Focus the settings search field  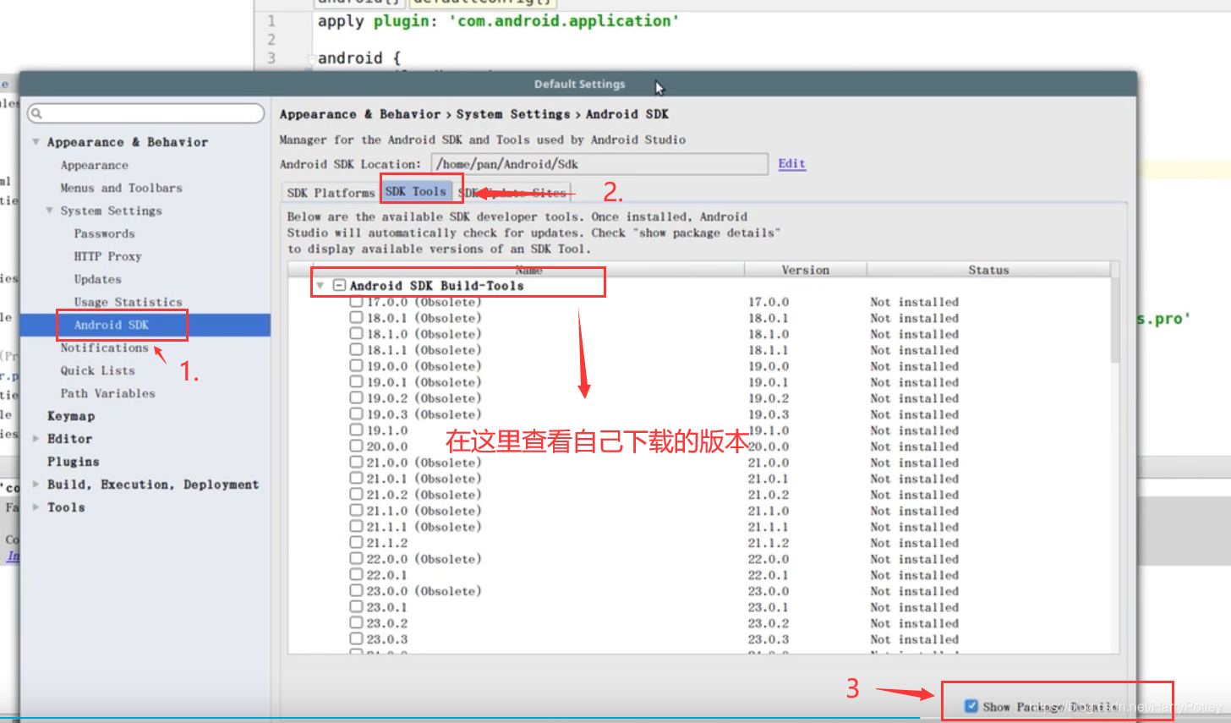click(x=145, y=113)
